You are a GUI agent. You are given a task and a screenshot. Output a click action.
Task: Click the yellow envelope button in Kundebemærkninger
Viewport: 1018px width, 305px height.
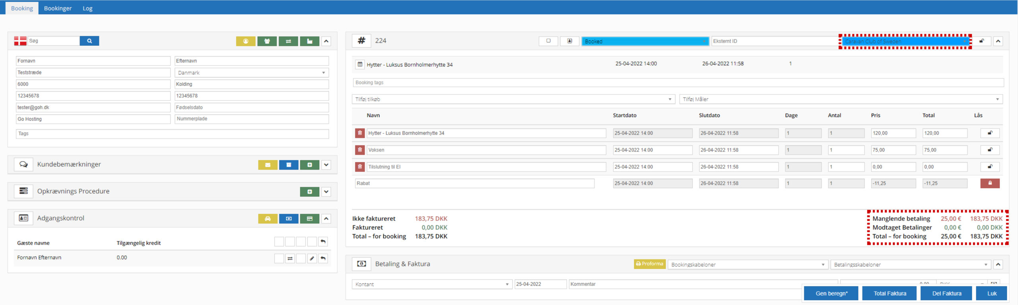coord(268,165)
